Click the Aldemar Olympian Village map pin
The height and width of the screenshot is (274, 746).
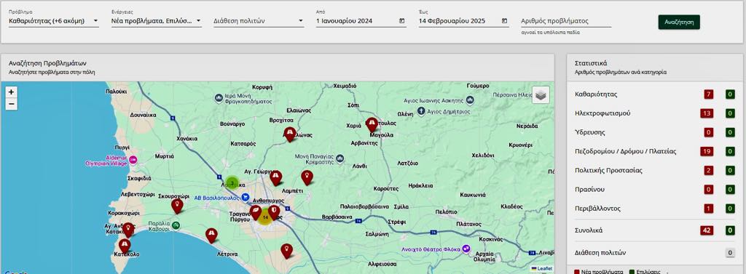(133, 160)
